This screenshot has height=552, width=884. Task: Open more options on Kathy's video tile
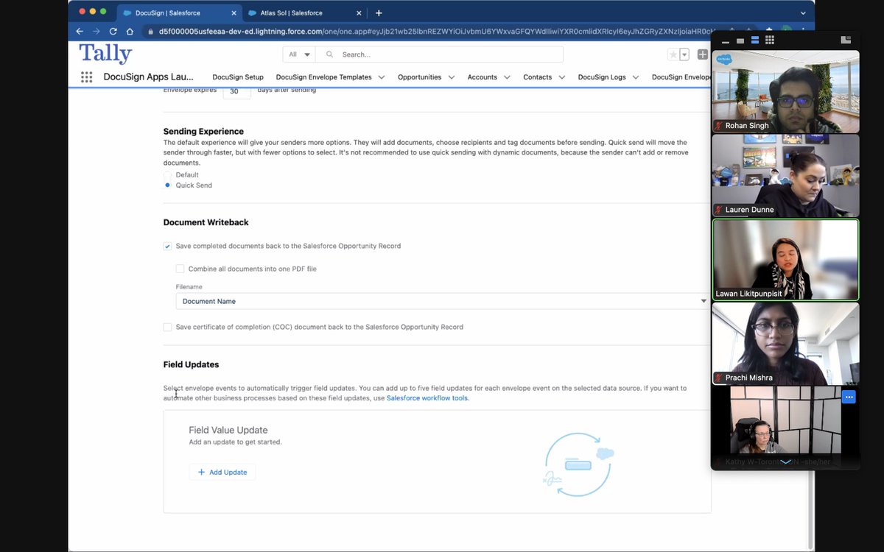click(849, 397)
